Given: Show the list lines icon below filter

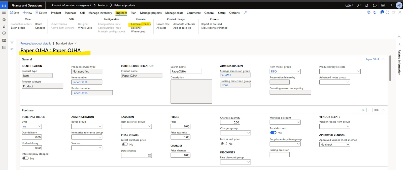Looking at the screenshot, I should pos(12,49).
